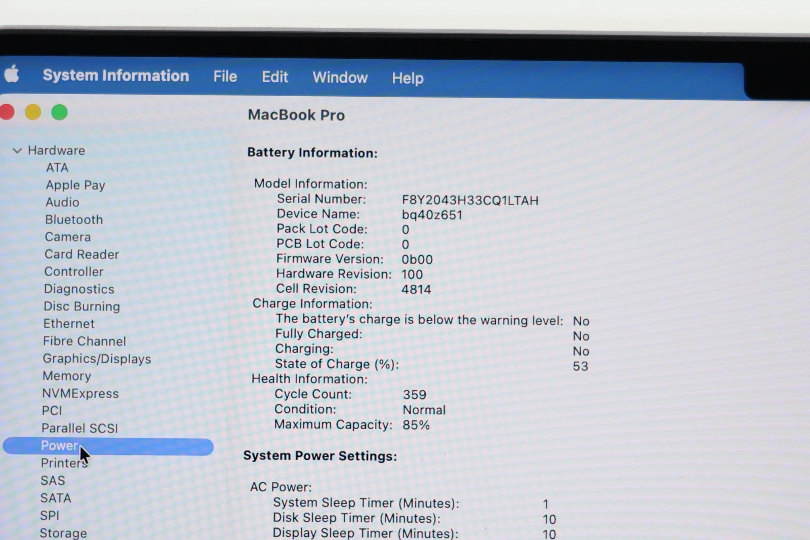The image size is (810, 540).
Task: Select NVMExpress in the sidebar
Action: click(80, 394)
